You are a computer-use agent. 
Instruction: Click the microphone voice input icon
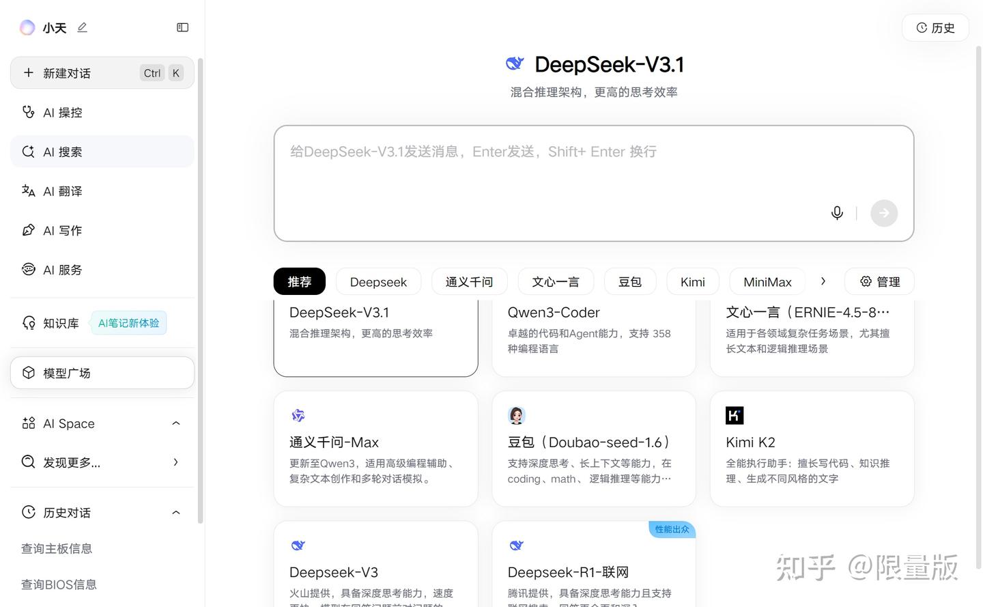point(837,213)
